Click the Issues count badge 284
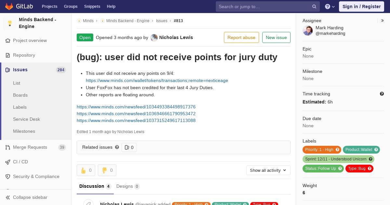The image size is (390, 205). [61, 70]
